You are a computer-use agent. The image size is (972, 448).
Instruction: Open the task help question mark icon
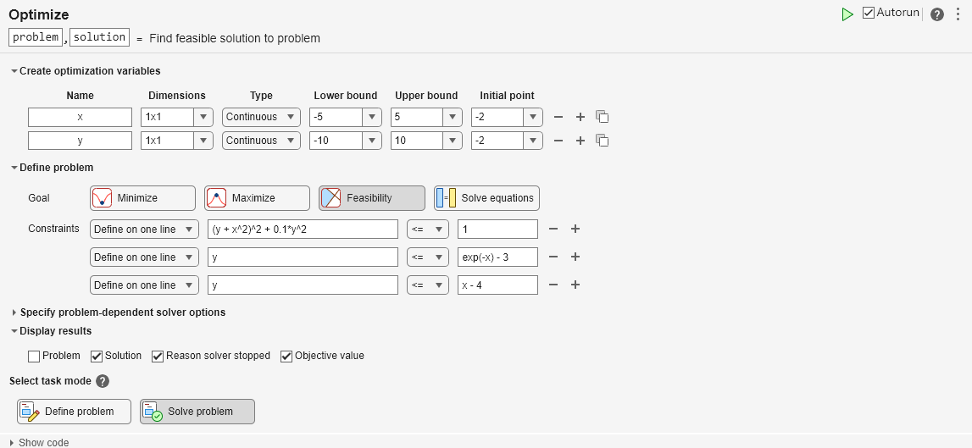pos(936,14)
